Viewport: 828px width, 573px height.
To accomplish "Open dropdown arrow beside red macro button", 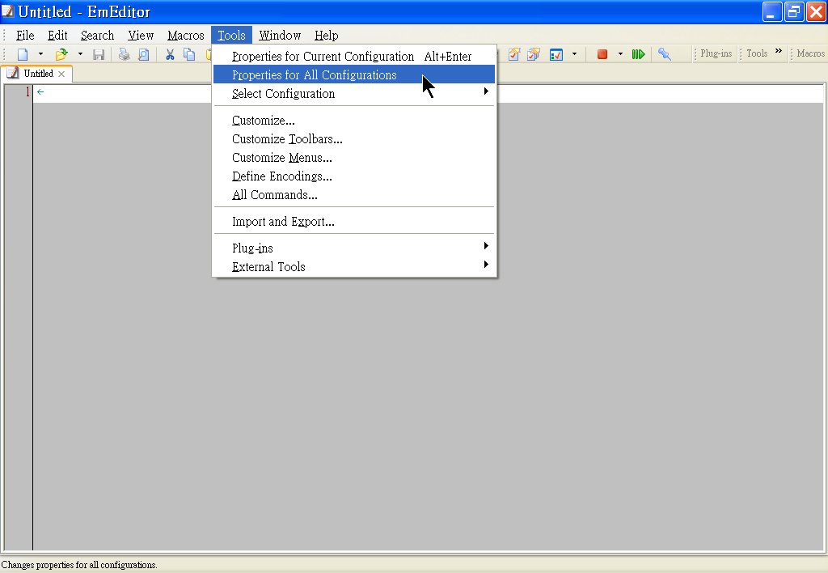I will 620,54.
